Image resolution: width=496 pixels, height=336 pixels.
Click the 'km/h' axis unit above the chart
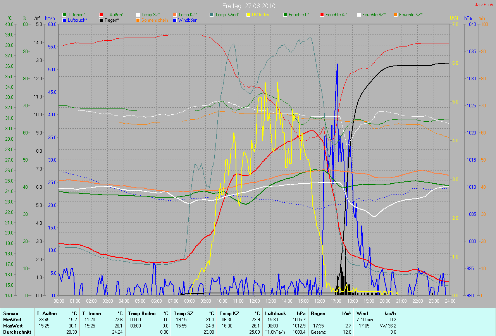click(50, 18)
